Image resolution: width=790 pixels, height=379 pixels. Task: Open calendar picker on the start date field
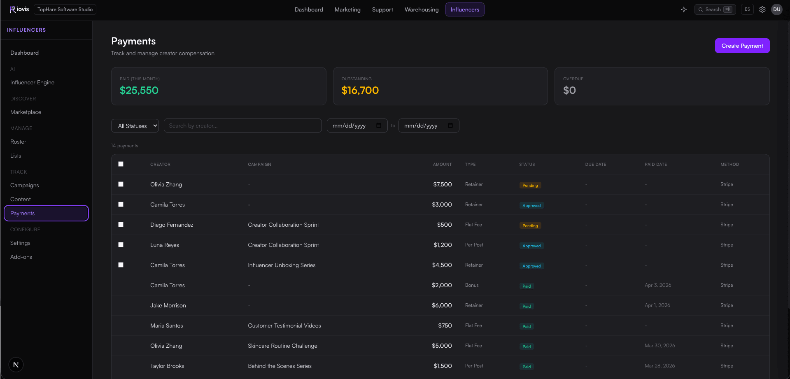click(379, 126)
